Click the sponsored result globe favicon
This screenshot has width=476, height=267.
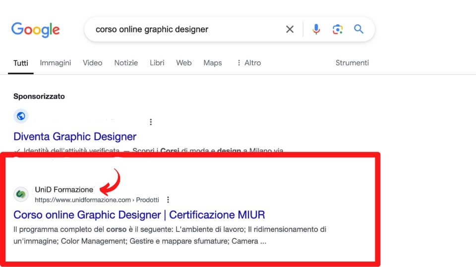[x=21, y=116]
